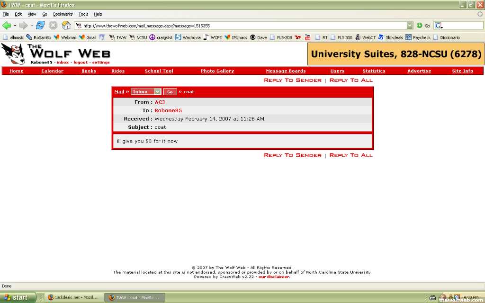Reload the page with the Refresh icon
This screenshot has height=303, width=485.
[40, 26]
